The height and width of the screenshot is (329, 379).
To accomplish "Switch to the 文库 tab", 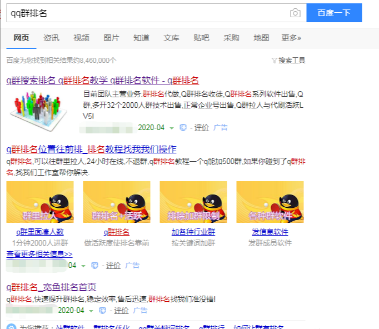I will tap(171, 38).
